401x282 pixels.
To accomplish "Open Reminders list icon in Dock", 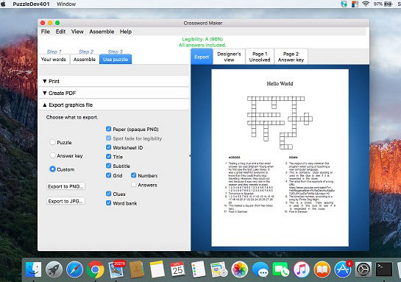I will (x=198, y=269).
